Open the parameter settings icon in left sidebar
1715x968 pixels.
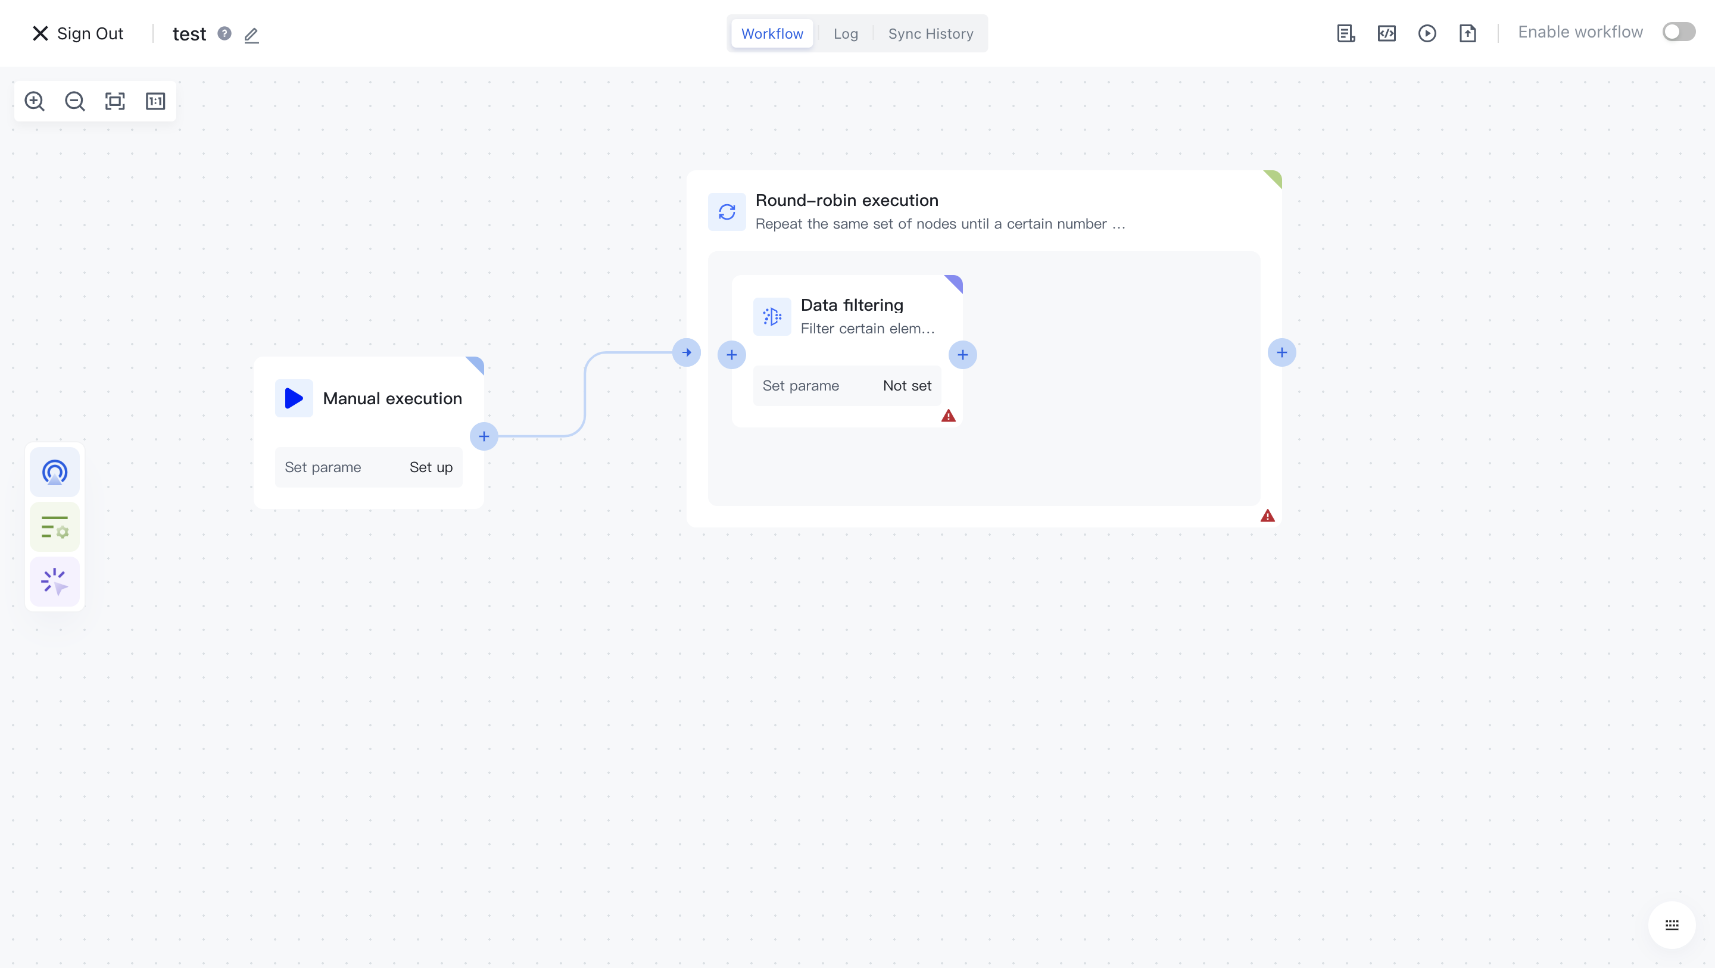point(55,527)
